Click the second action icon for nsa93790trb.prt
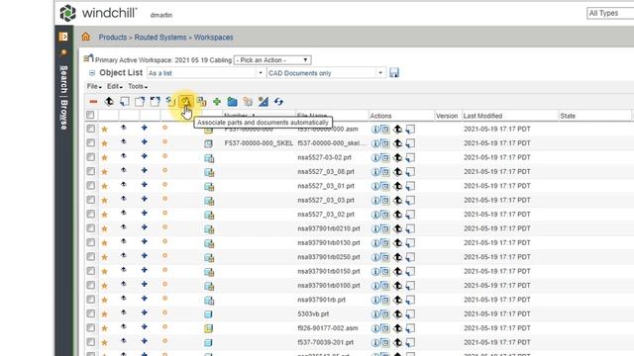Screen dimensions: 634x356 385,300
